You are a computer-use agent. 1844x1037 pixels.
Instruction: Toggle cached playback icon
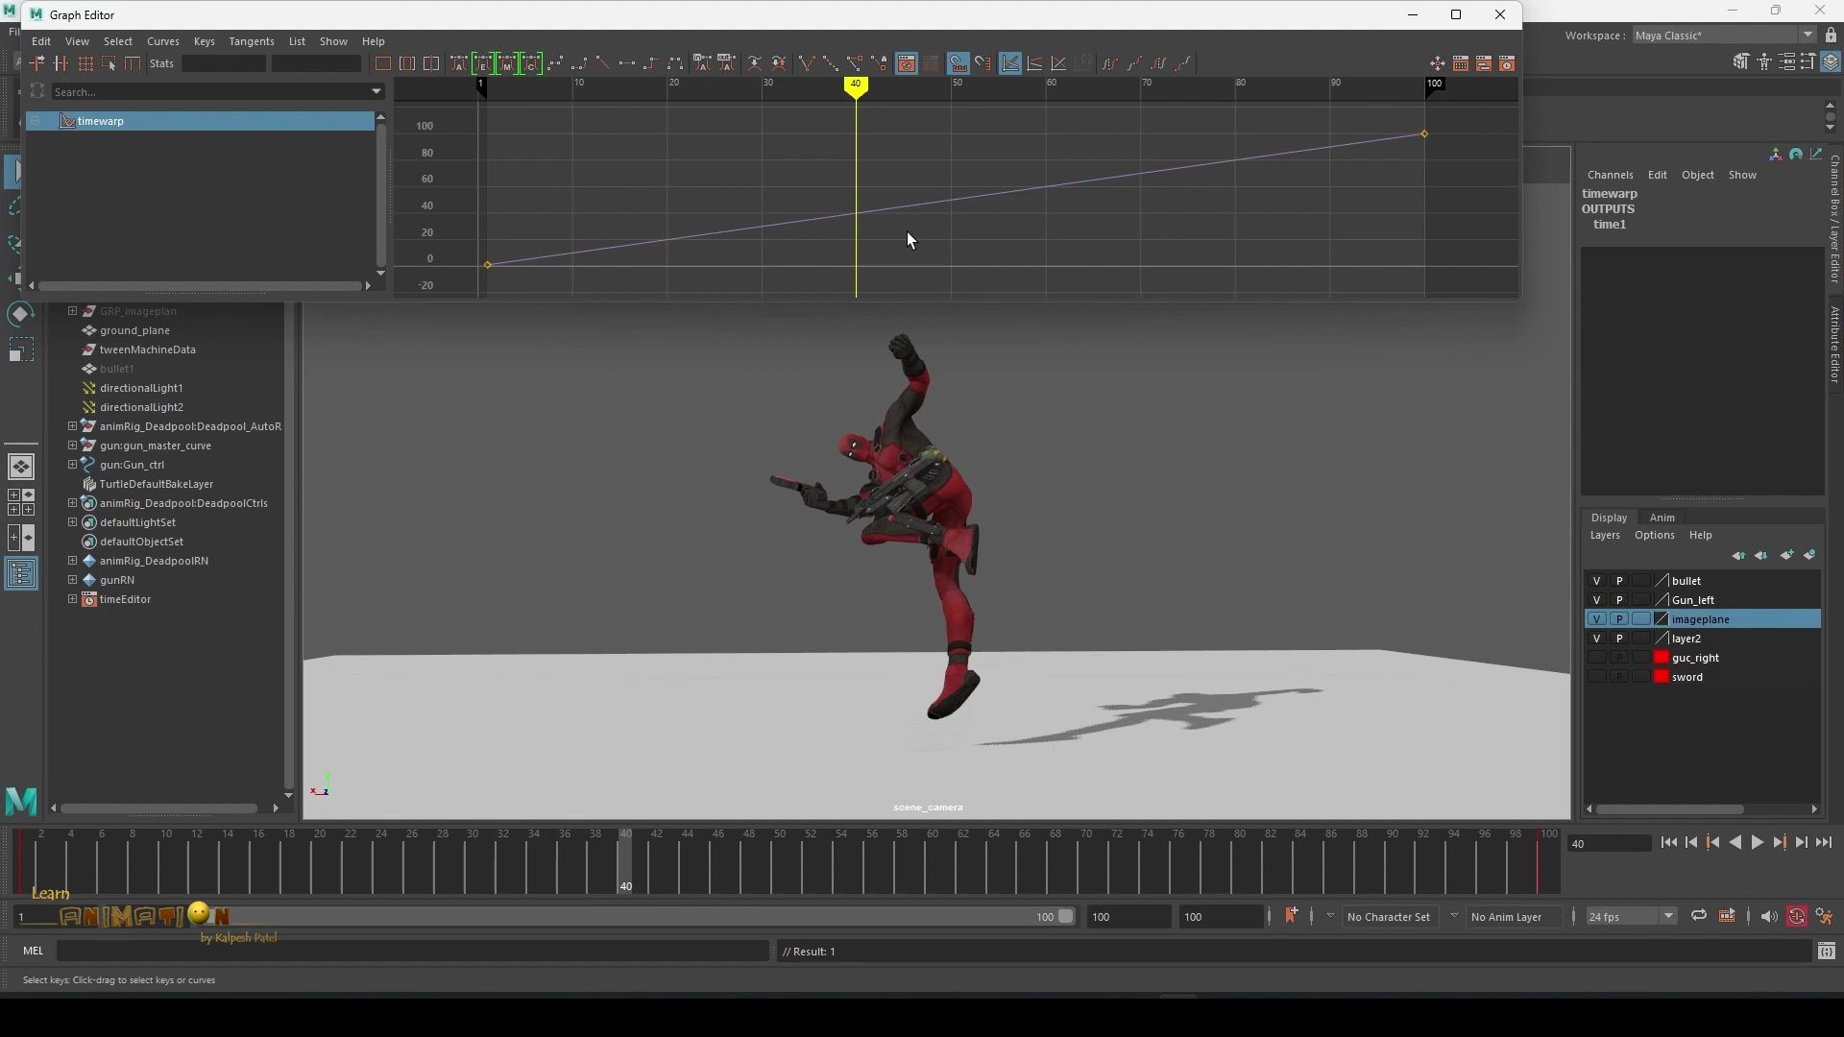1727,916
